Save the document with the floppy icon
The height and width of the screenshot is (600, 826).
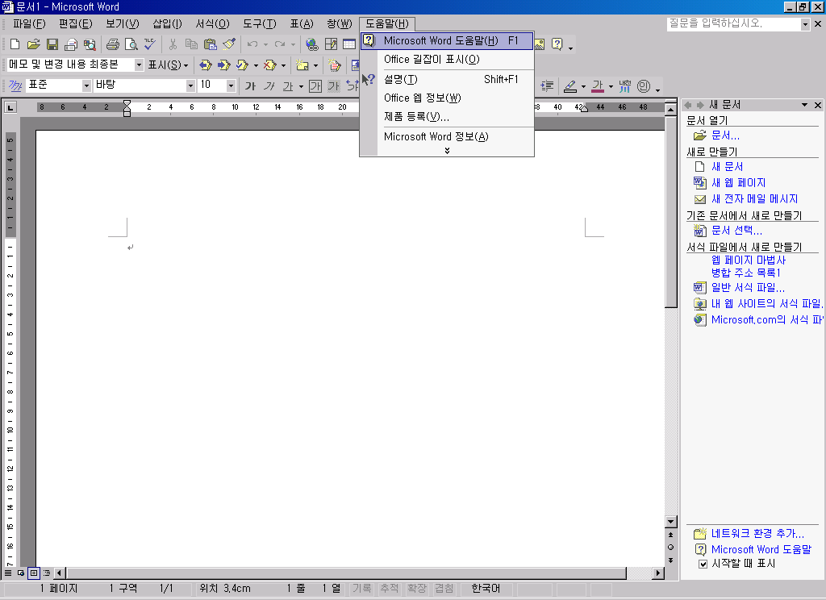pyautogui.click(x=52, y=44)
